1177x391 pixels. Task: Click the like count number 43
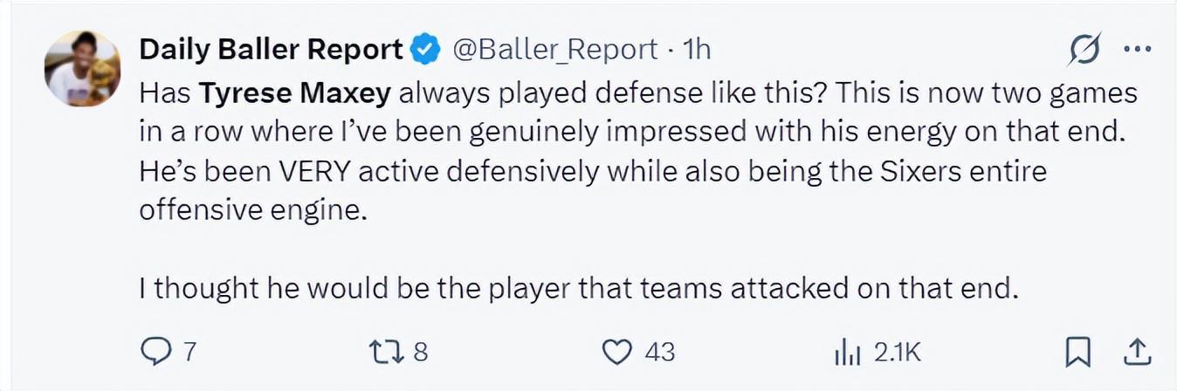[x=659, y=353]
